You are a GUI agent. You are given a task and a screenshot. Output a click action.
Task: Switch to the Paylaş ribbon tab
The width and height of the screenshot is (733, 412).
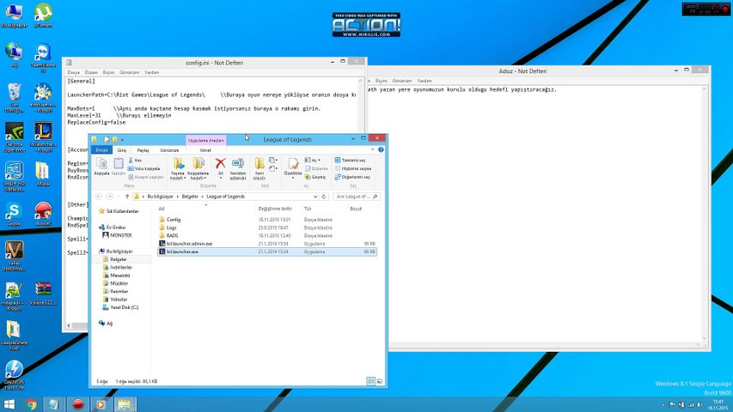(143, 150)
